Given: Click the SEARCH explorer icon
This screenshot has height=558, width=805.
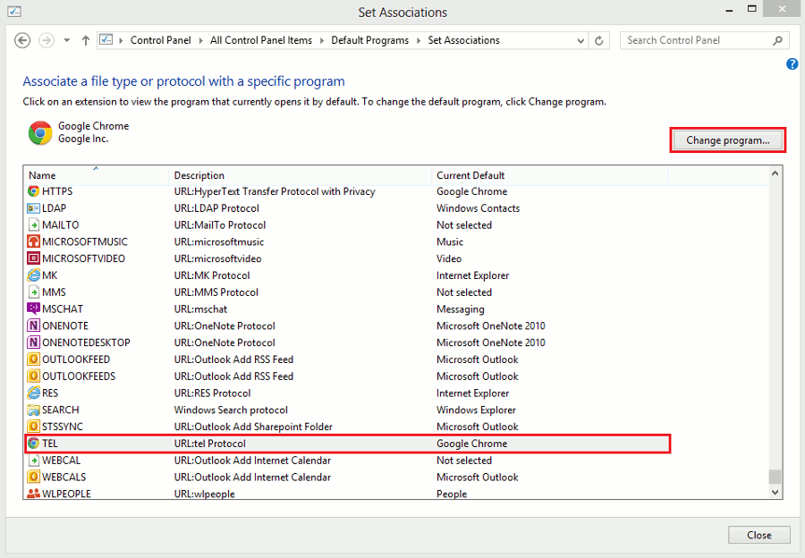Looking at the screenshot, I should (x=33, y=410).
